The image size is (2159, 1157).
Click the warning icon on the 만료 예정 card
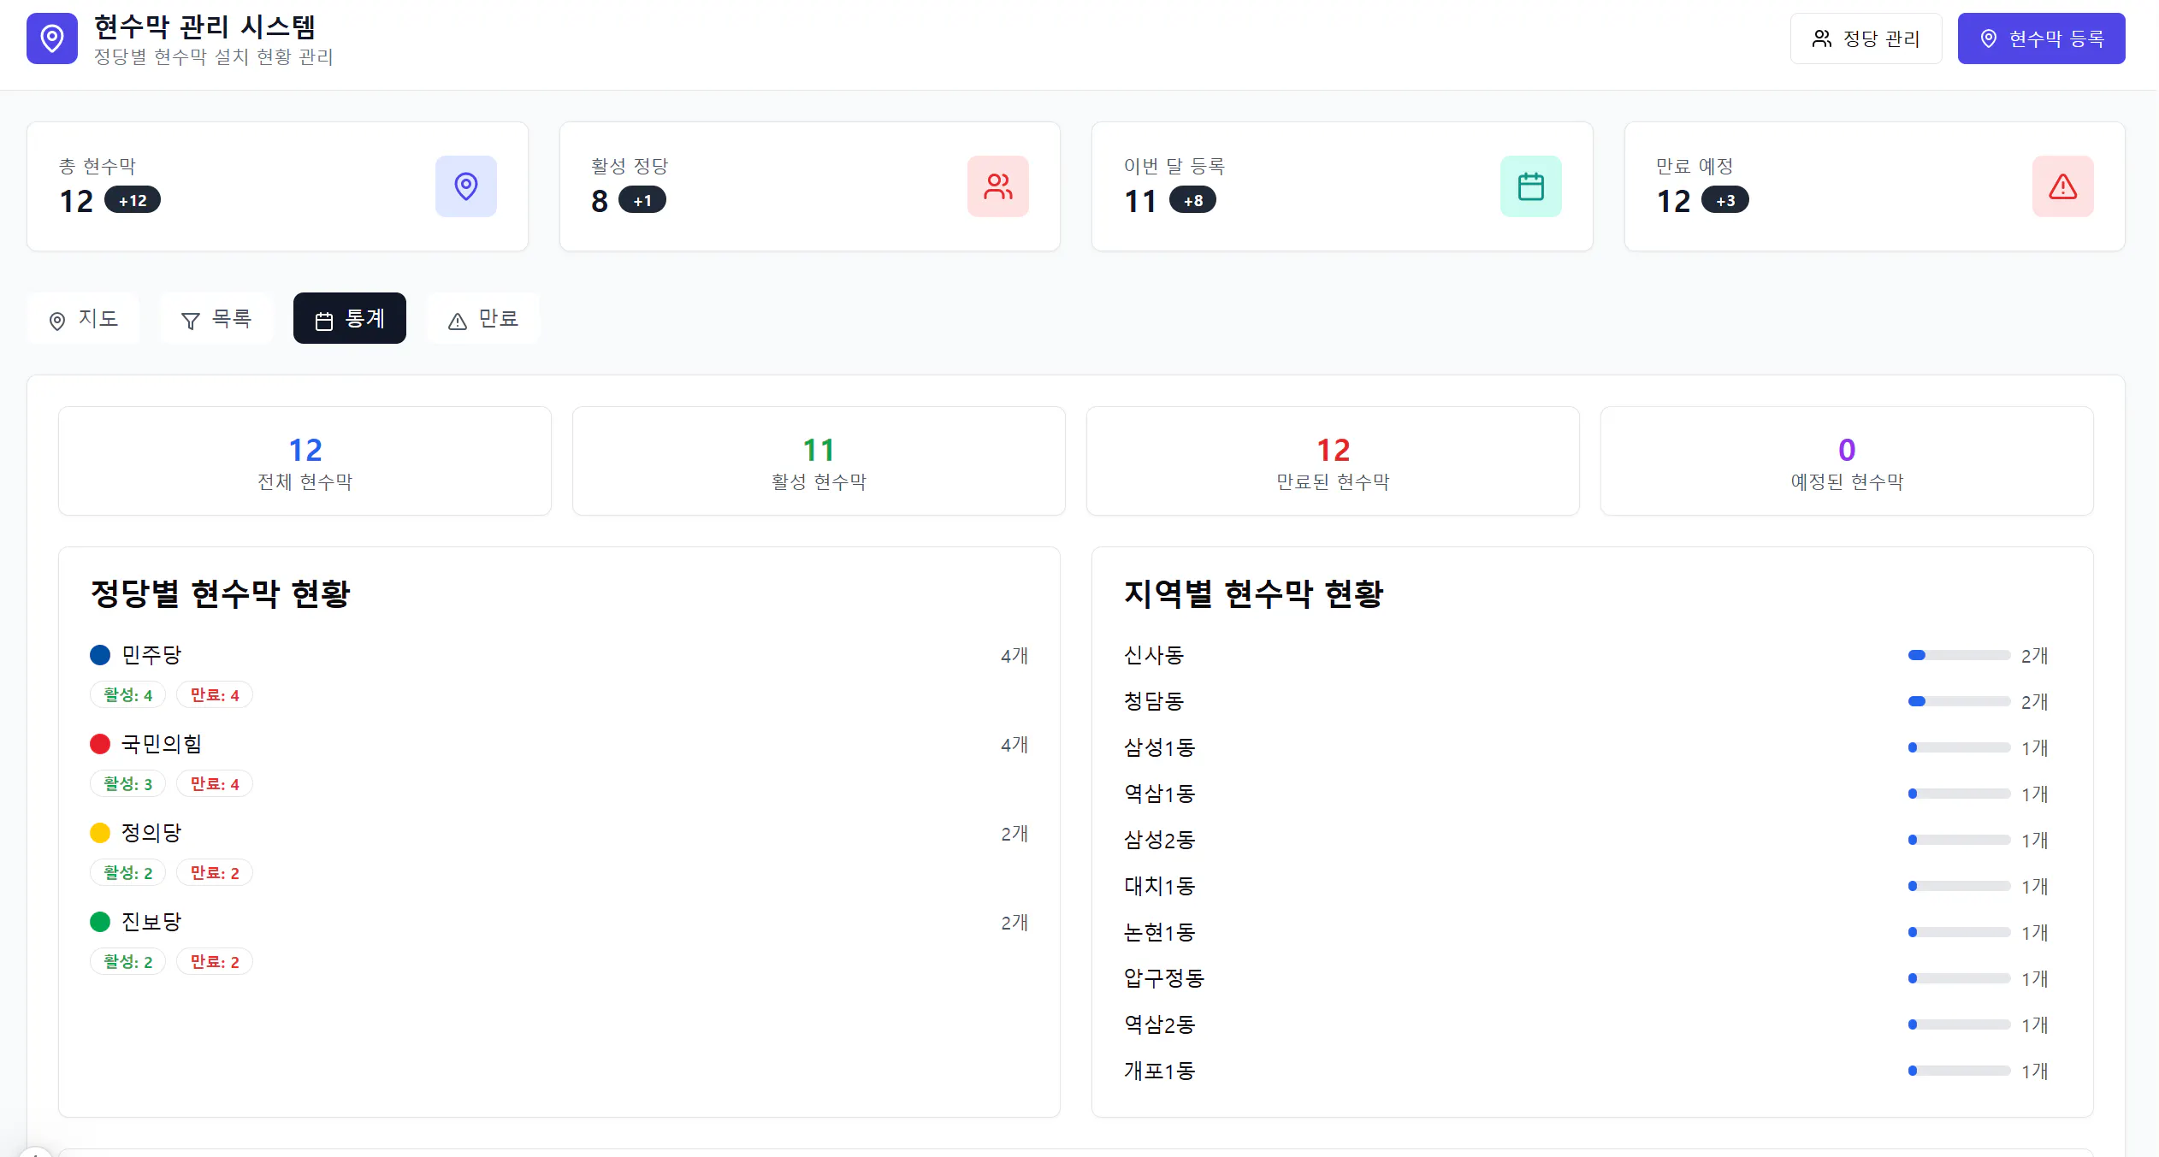2061,186
